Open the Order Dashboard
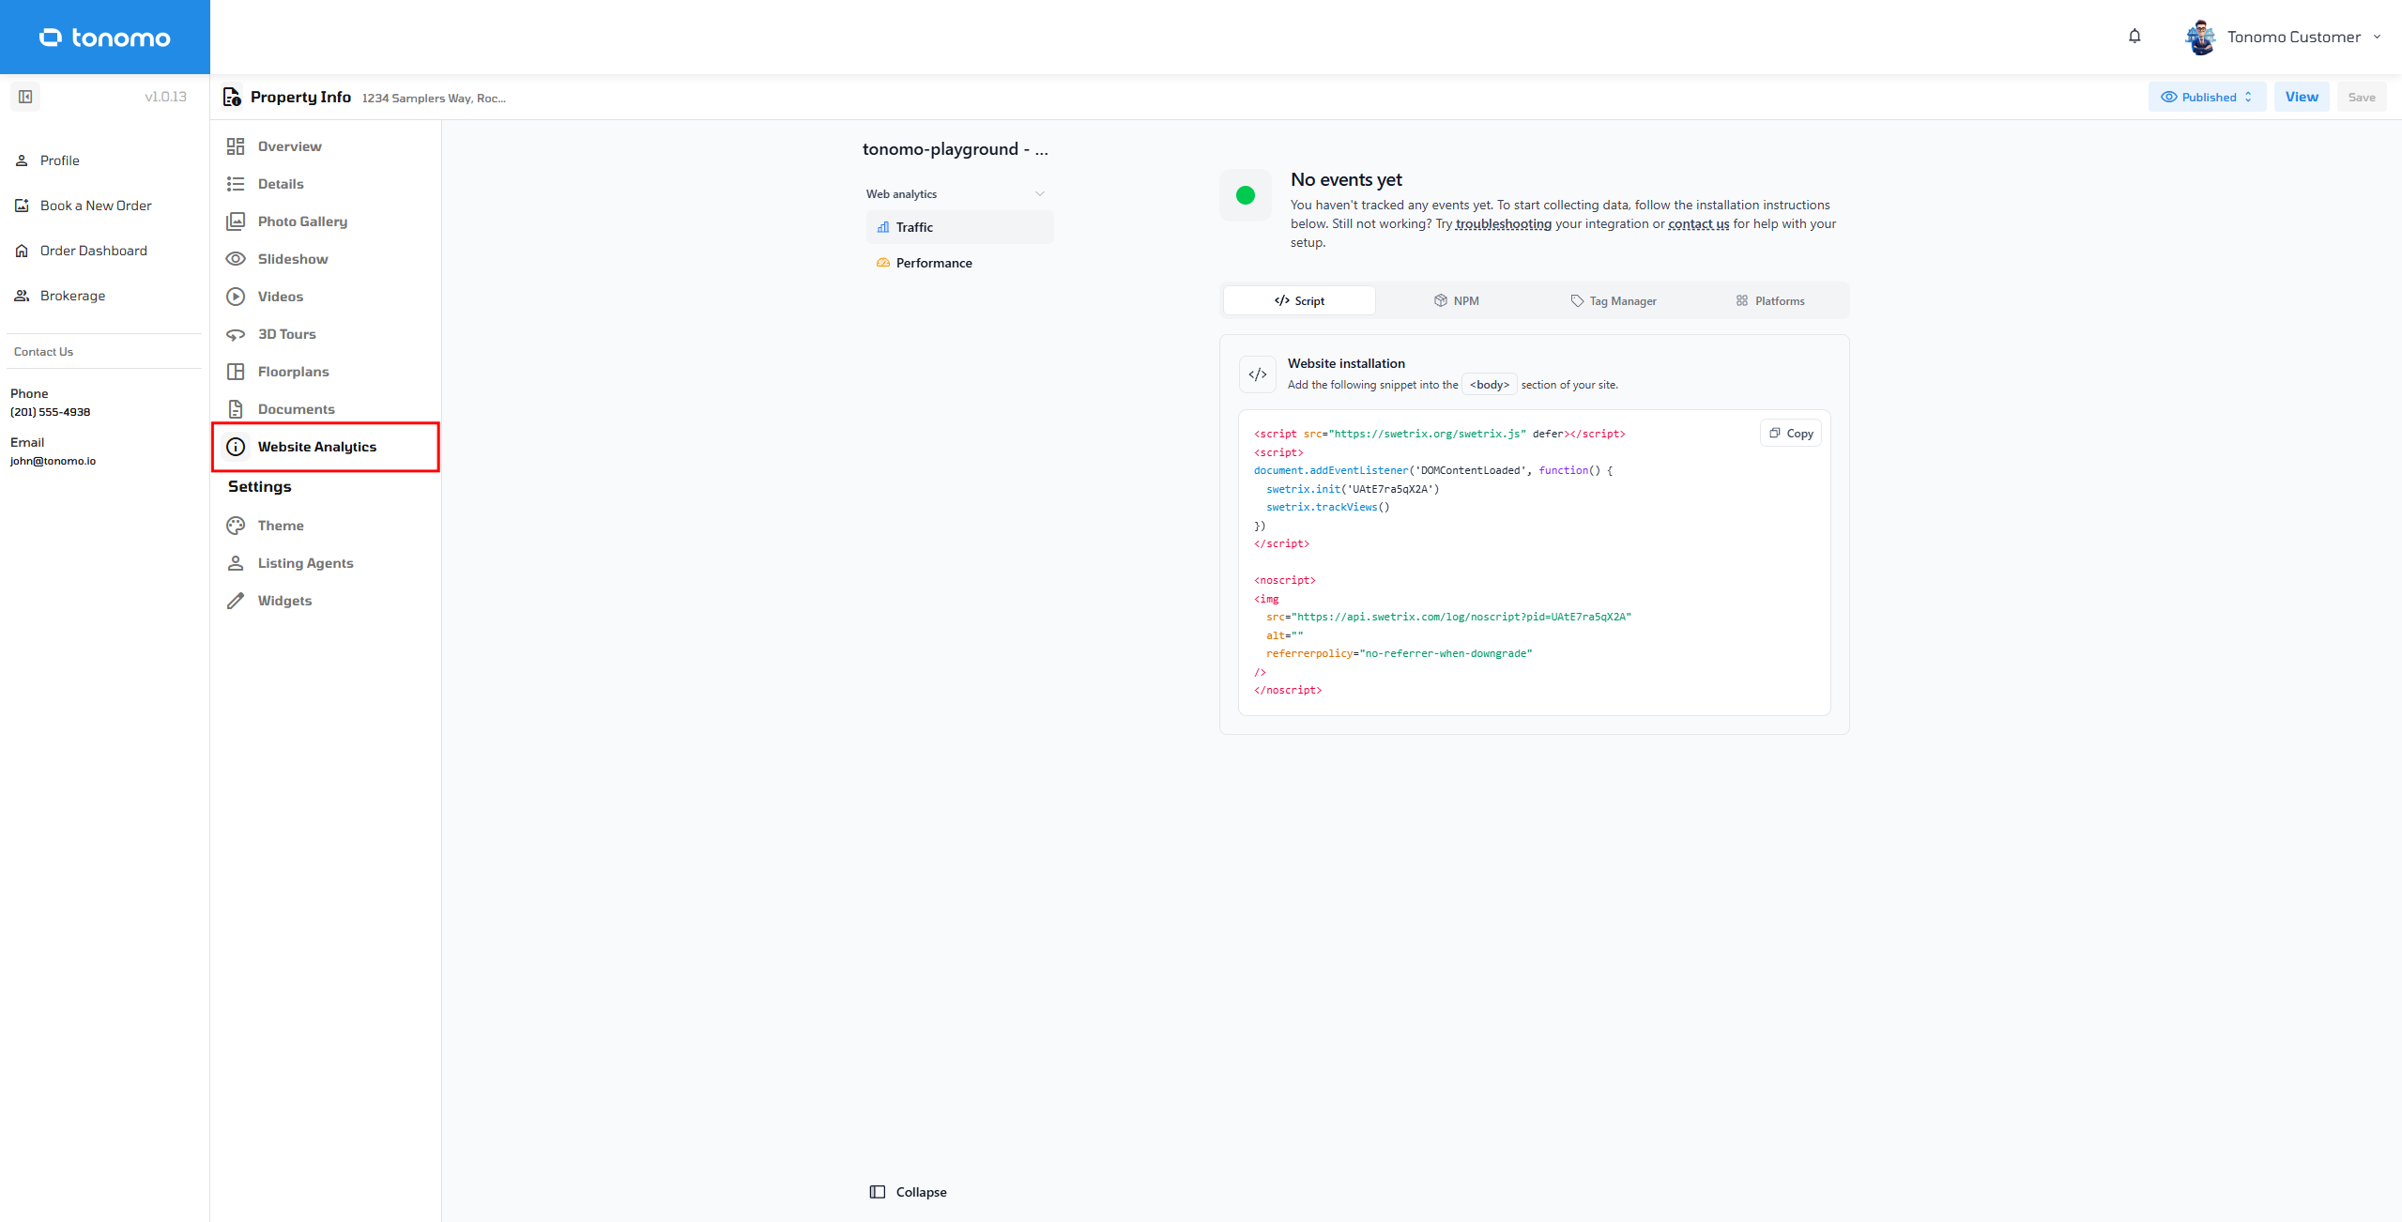2402x1222 pixels. click(x=94, y=251)
